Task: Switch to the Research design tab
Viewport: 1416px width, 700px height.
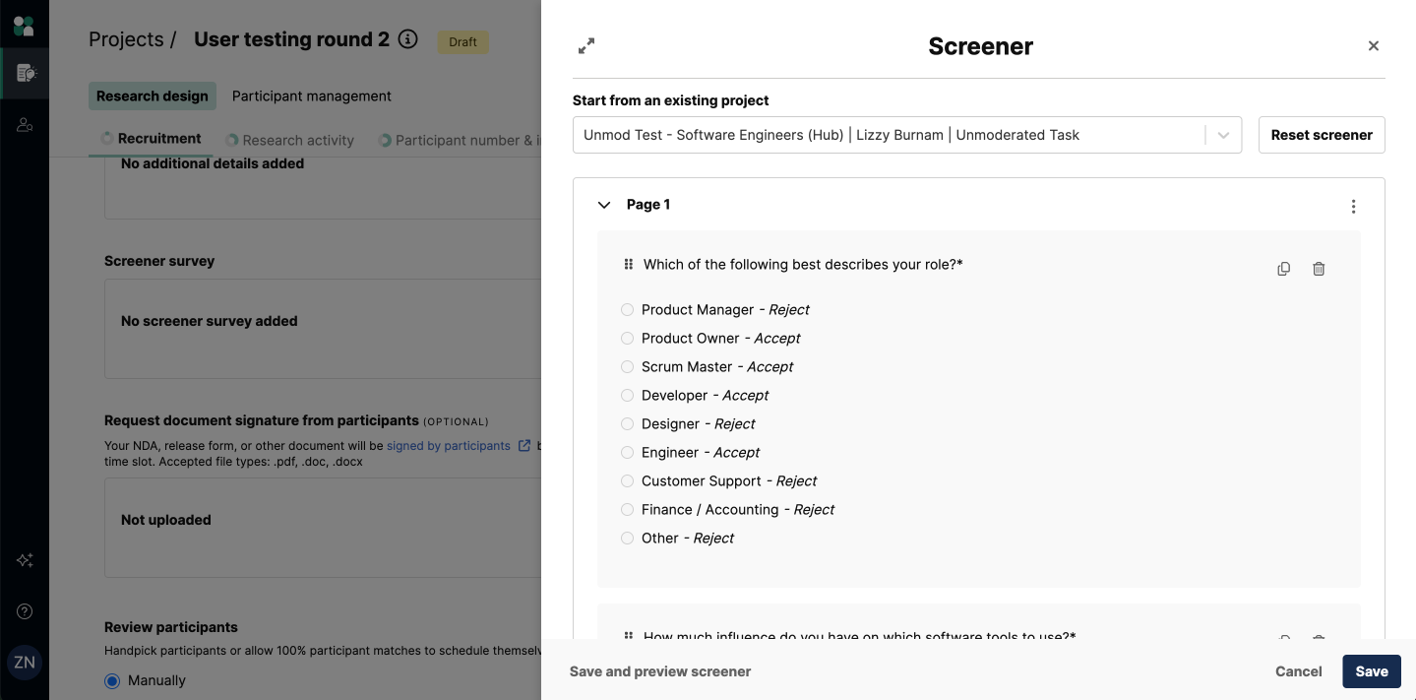Action: pos(153,95)
